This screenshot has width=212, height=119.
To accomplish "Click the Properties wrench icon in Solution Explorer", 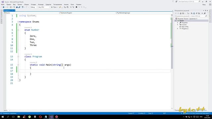I will [x=205, y=13].
